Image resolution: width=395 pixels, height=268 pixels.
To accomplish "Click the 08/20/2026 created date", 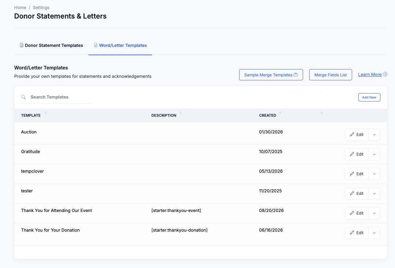I will tap(271, 211).
